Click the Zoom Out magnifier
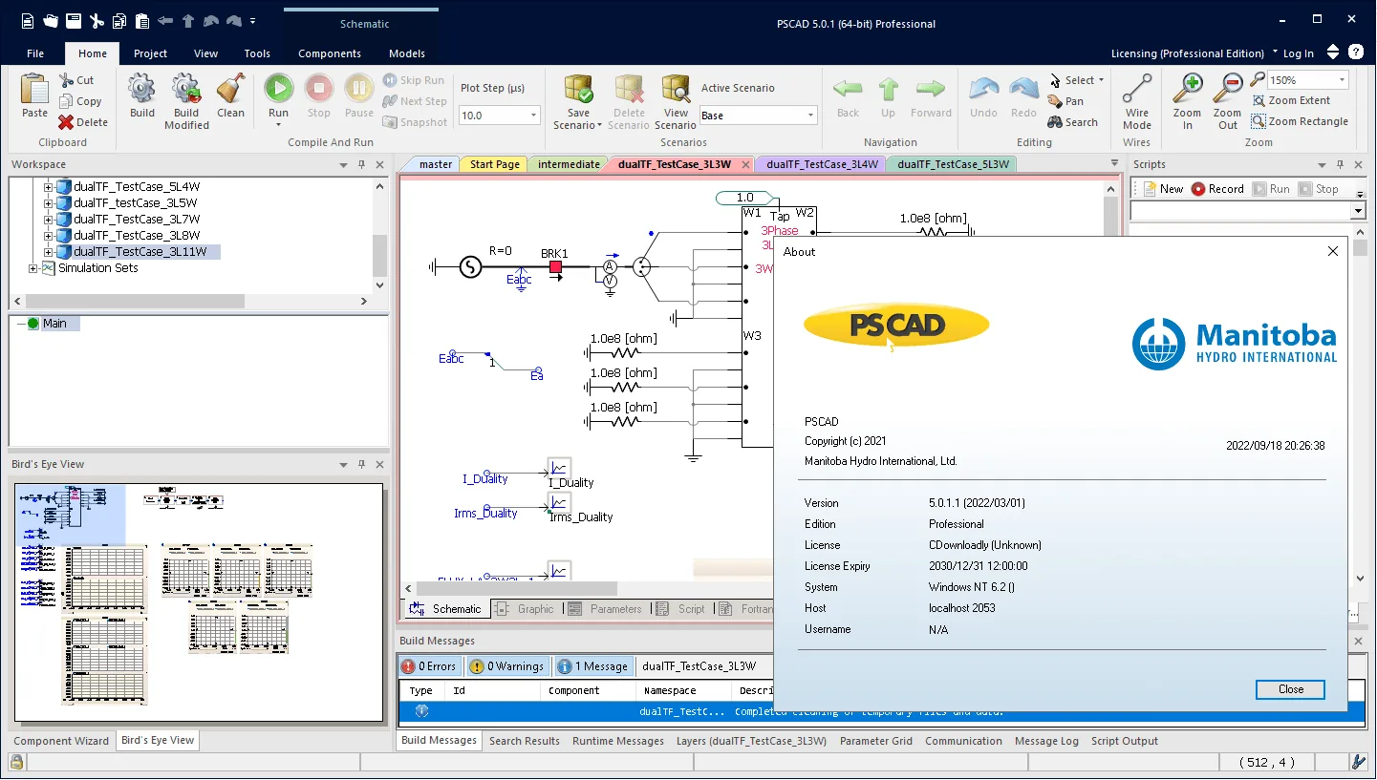Image resolution: width=1377 pixels, height=780 pixels. click(x=1227, y=89)
